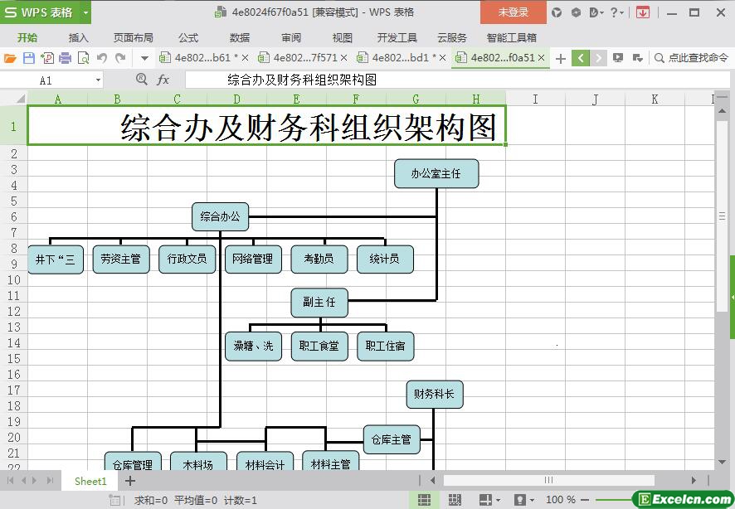This screenshot has height=509, width=735.
Task: Click the Save icon in the toolbar
Action: pos(28,58)
